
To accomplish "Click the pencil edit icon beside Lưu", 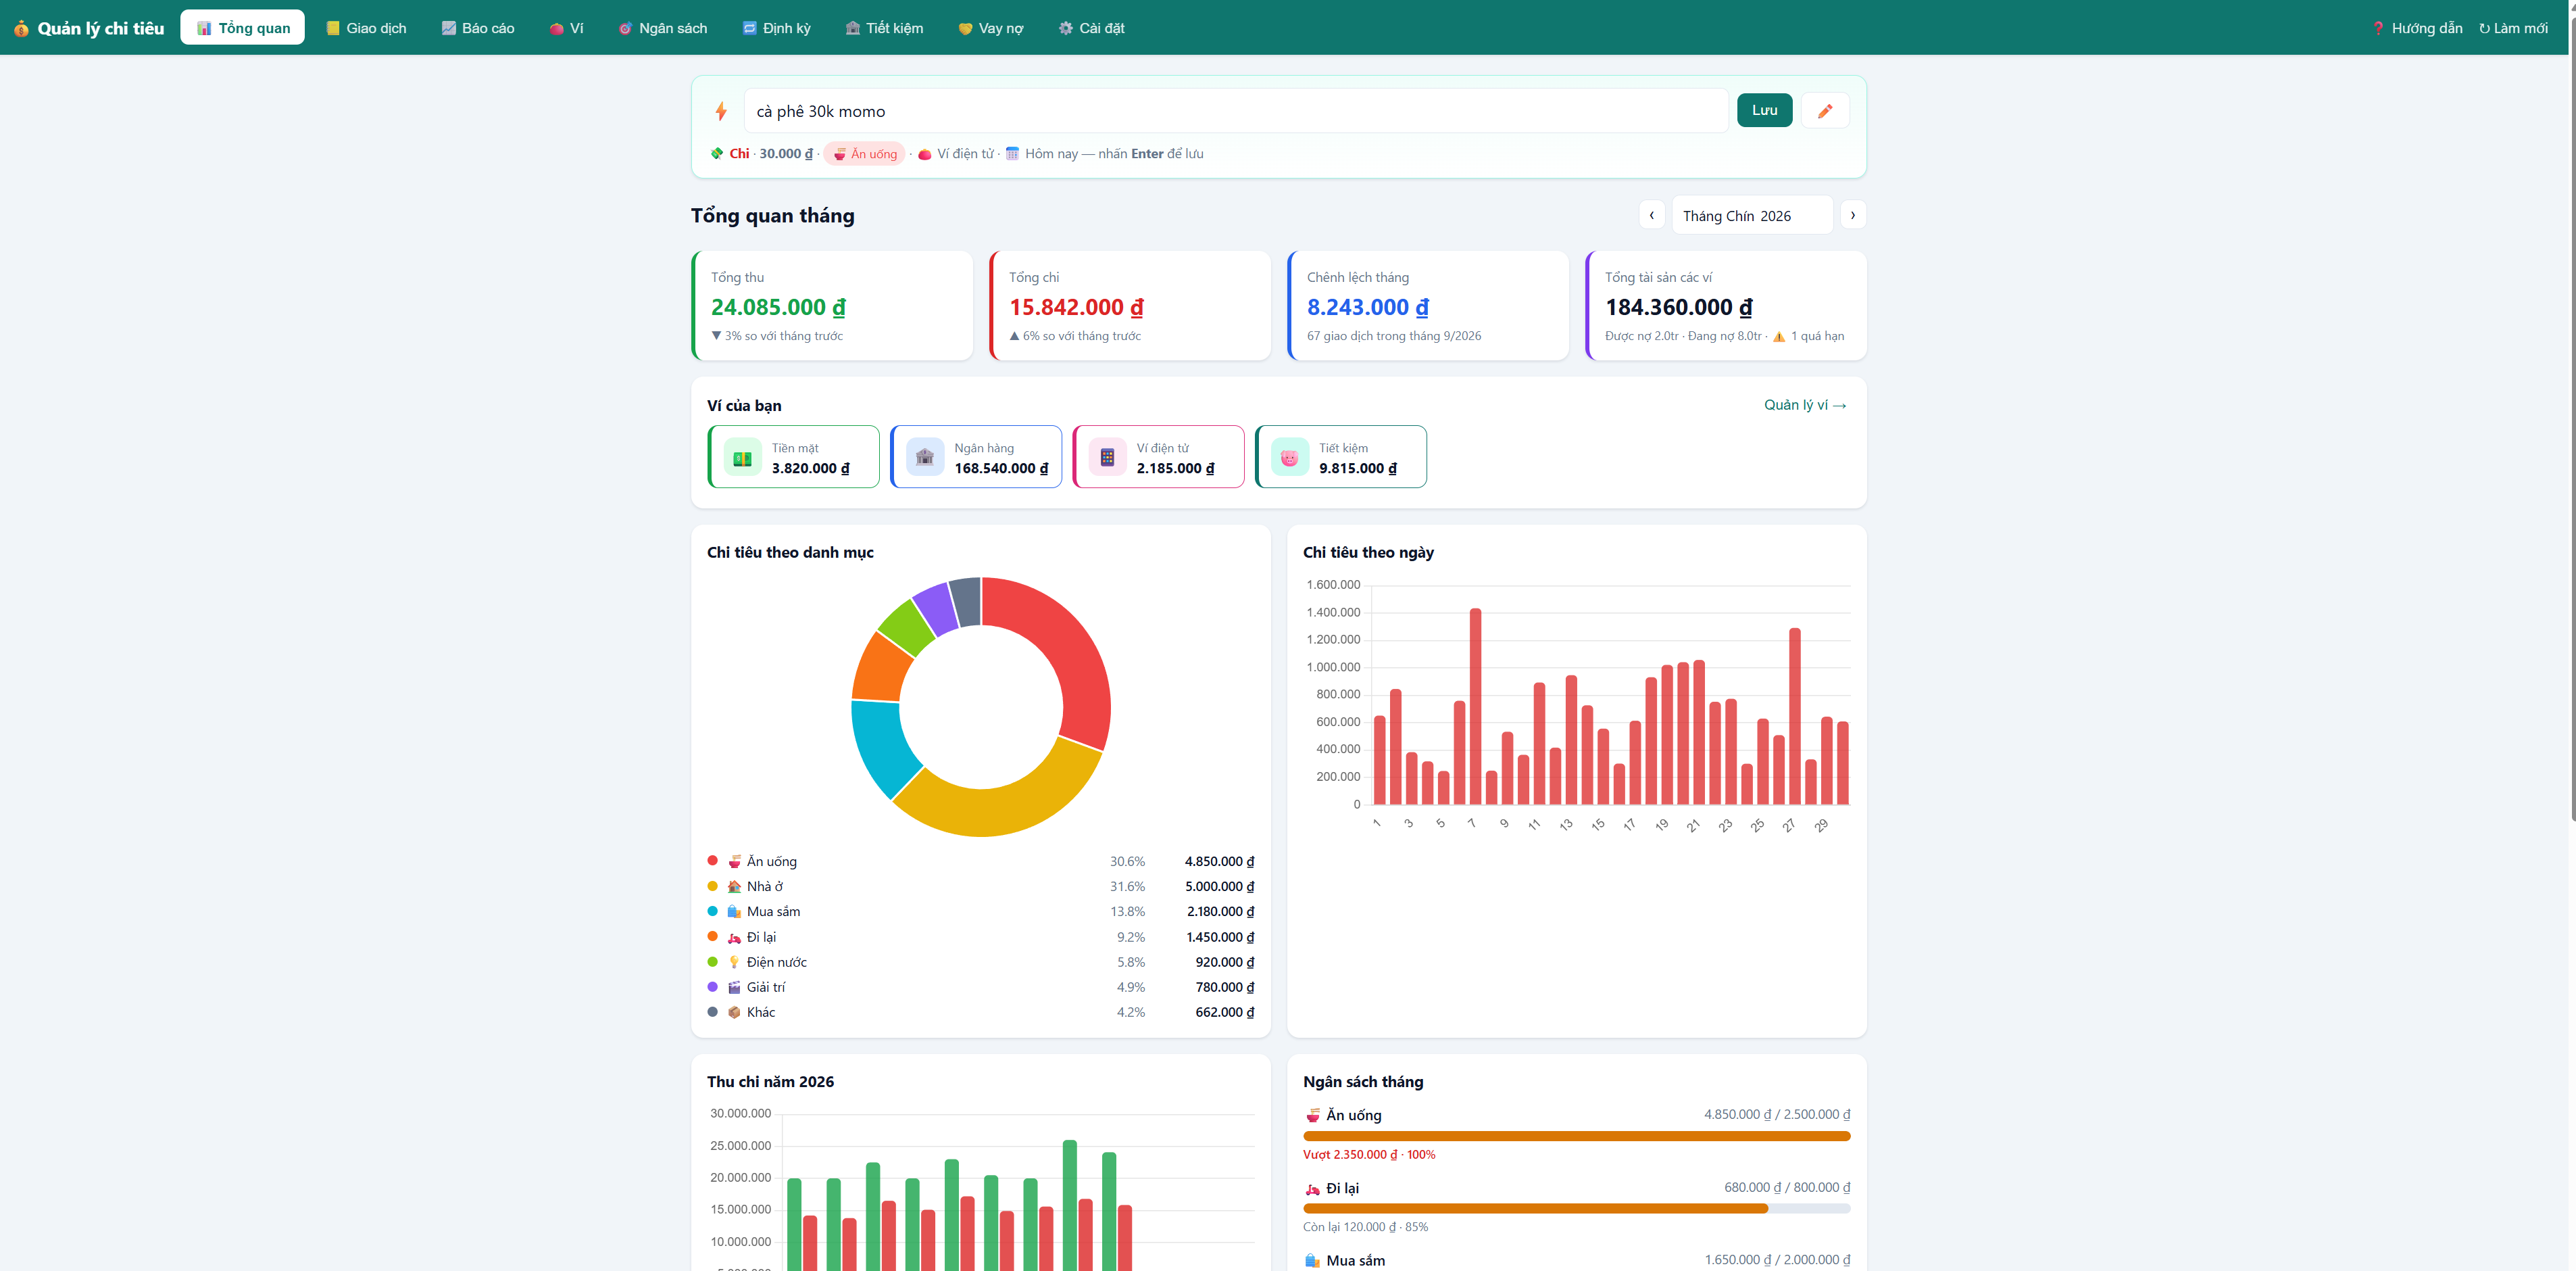I will (1824, 111).
